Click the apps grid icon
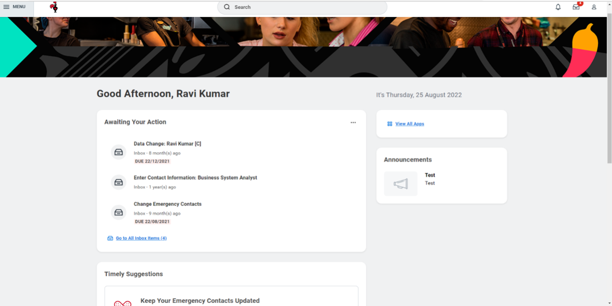Viewport: 612px width, 306px height. click(x=390, y=124)
